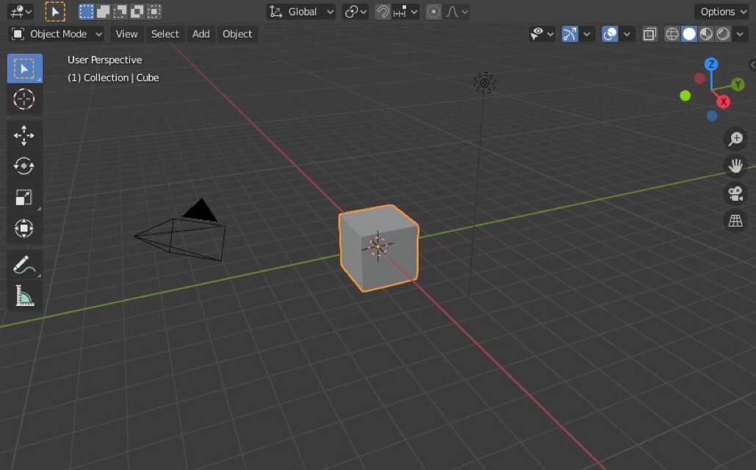Switch to Rendered viewport shading
The image size is (756, 470).
(x=723, y=34)
